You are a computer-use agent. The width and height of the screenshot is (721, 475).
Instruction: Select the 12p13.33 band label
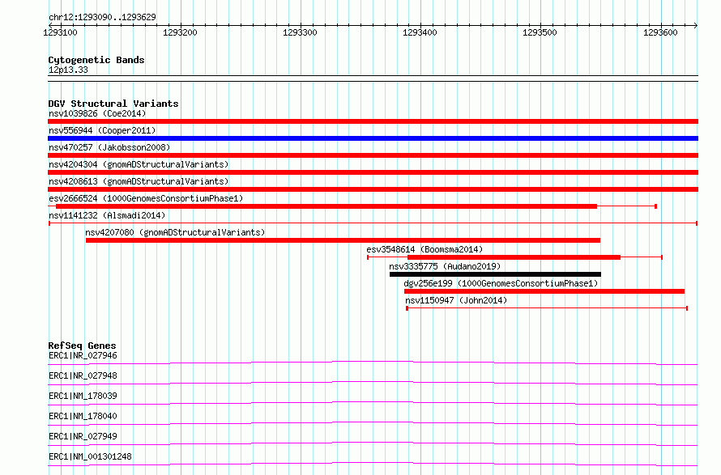coord(68,70)
